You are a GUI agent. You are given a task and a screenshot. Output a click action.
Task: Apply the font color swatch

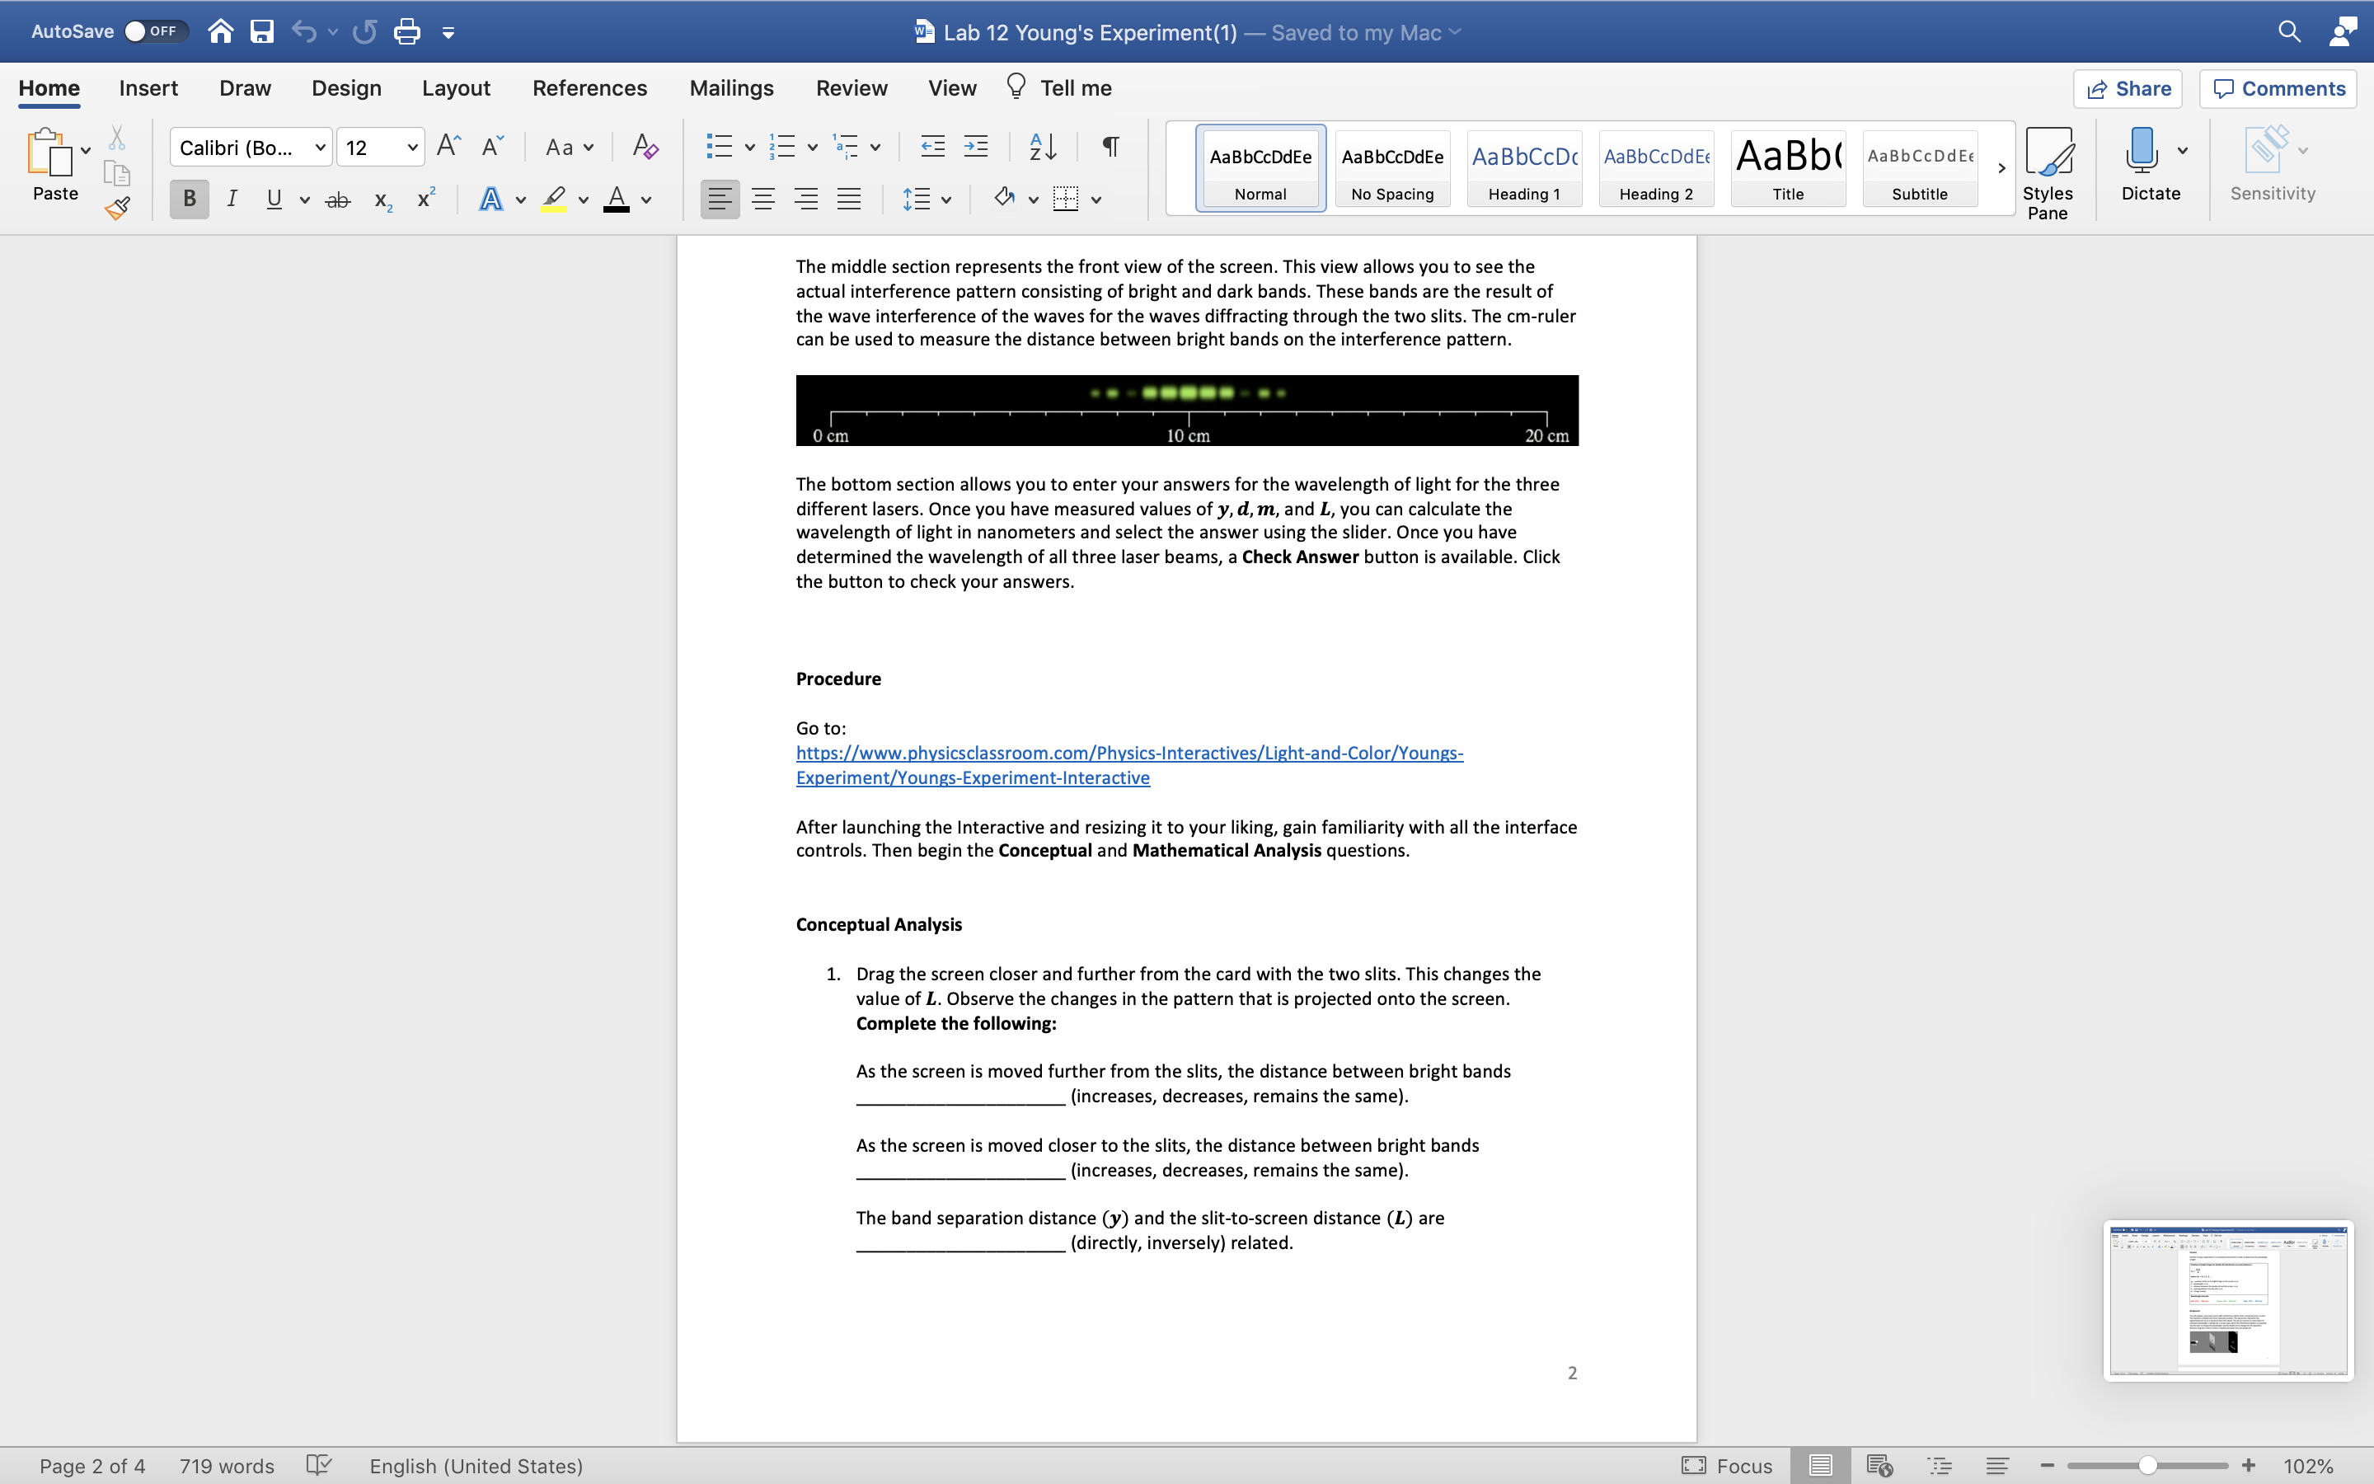point(616,200)
